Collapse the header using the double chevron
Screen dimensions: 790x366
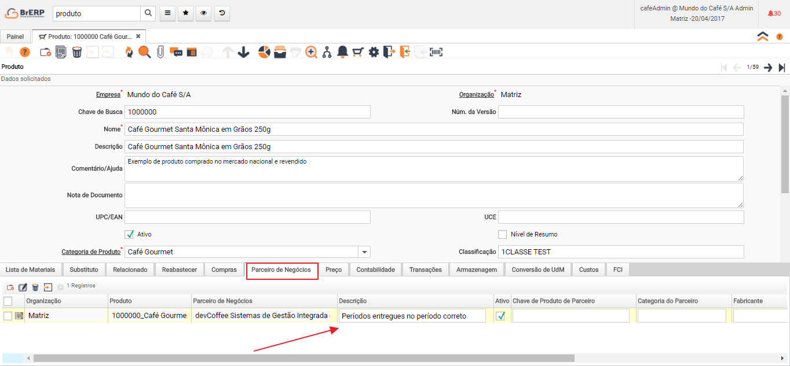(763, 36)
